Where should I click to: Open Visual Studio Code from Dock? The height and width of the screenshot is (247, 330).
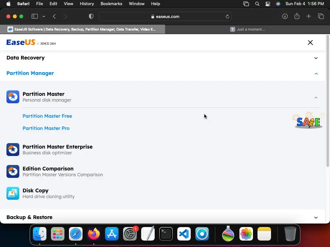[184, 234]
